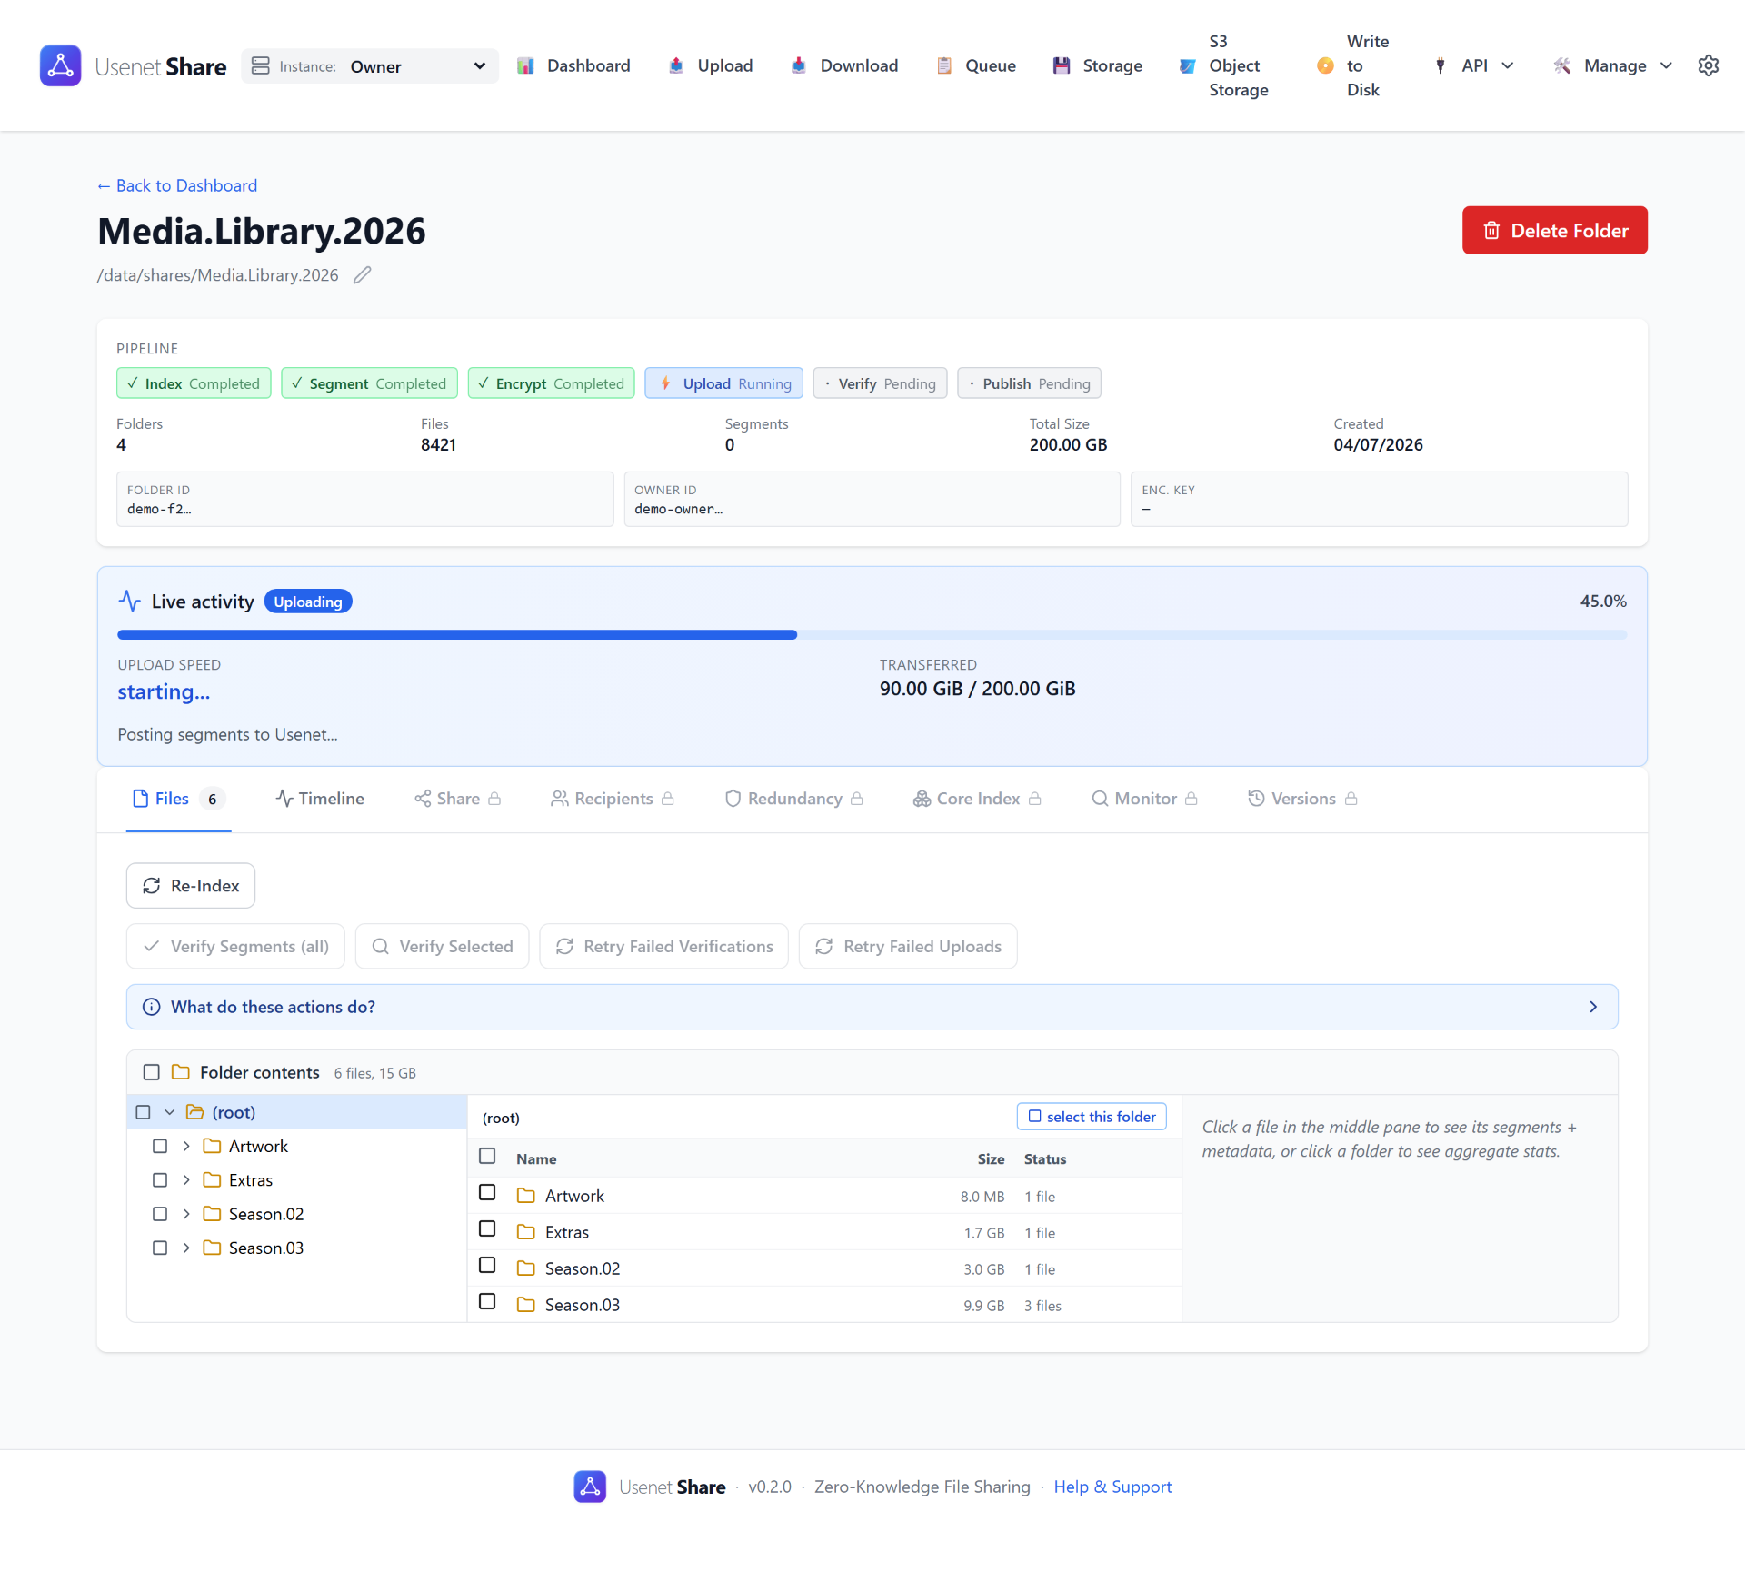Check the Season.03 row checkbox in the file table
The image size is (1745, 1581).
pyautogui.click(x=487, y=1302)
